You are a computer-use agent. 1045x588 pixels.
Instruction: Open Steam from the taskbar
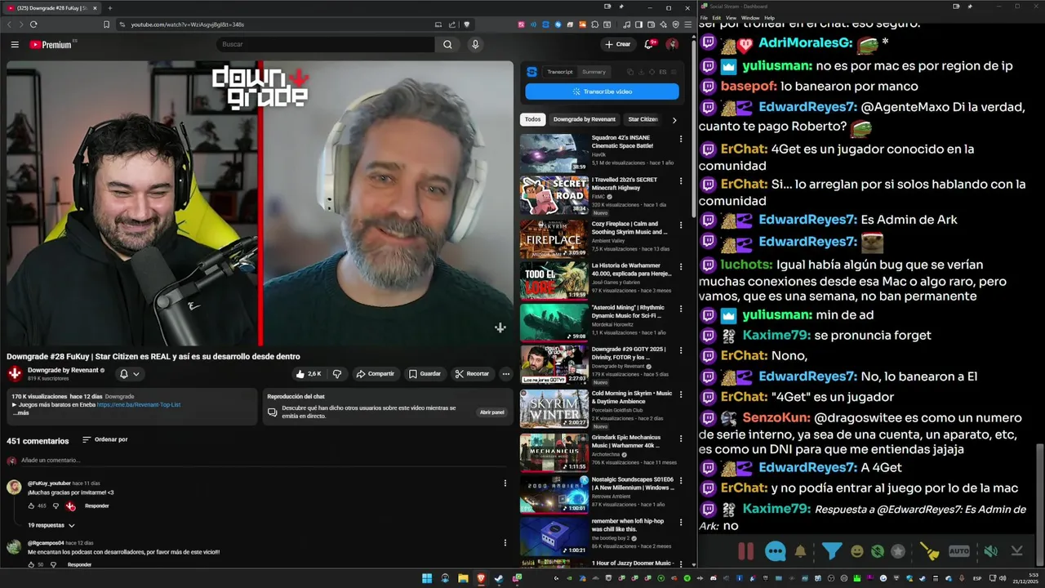(499, 578)
